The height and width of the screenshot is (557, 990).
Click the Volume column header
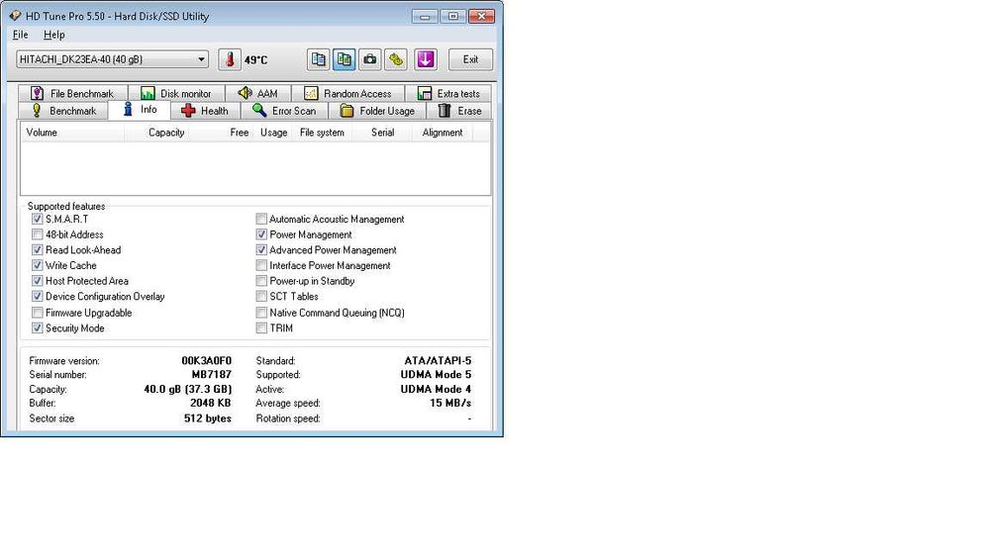coord(72,133)
